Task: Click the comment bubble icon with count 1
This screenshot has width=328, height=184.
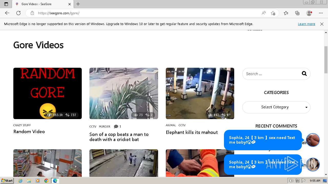Action: (116, 126)
